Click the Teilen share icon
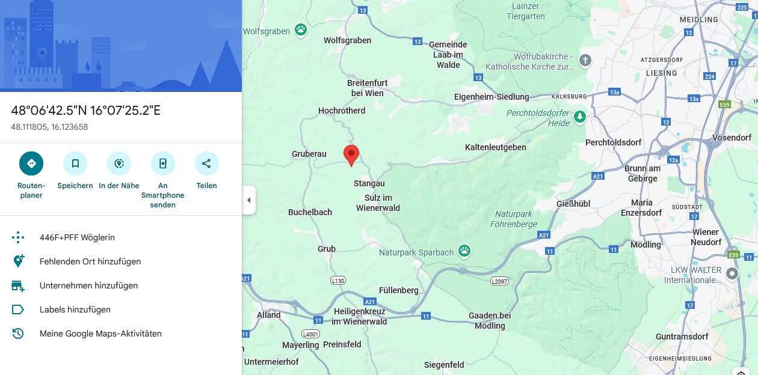 click(x=206, y=163)
